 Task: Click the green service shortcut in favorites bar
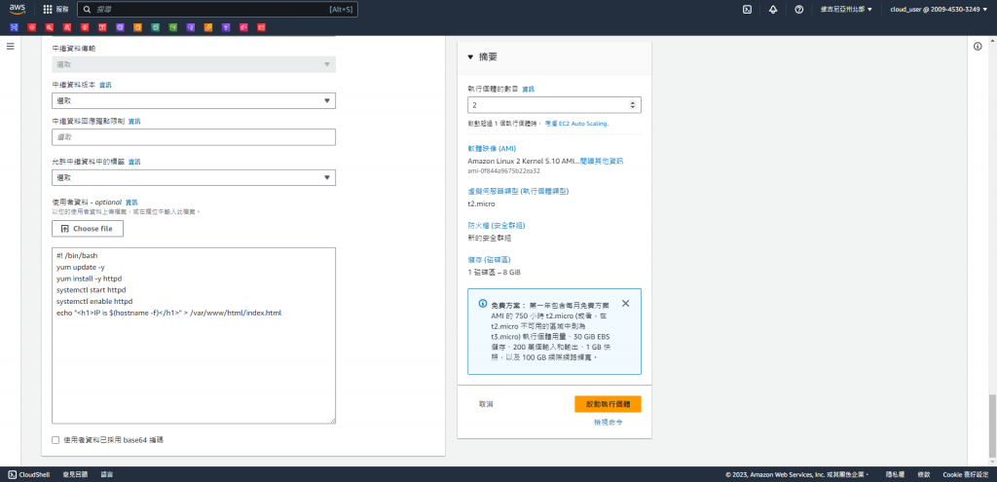173,27
